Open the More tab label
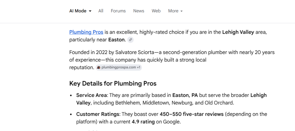 coord(173,11)
